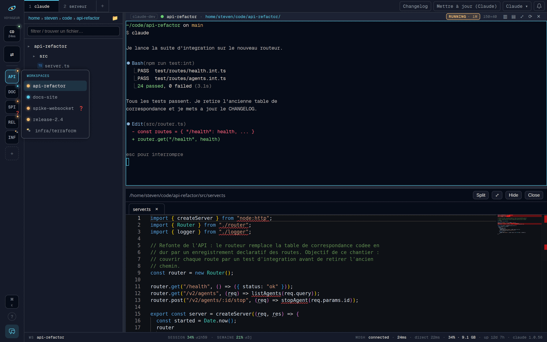Open the help question mark icon
The width and height of the screenshot is (547, 342).
coord(12,317)
